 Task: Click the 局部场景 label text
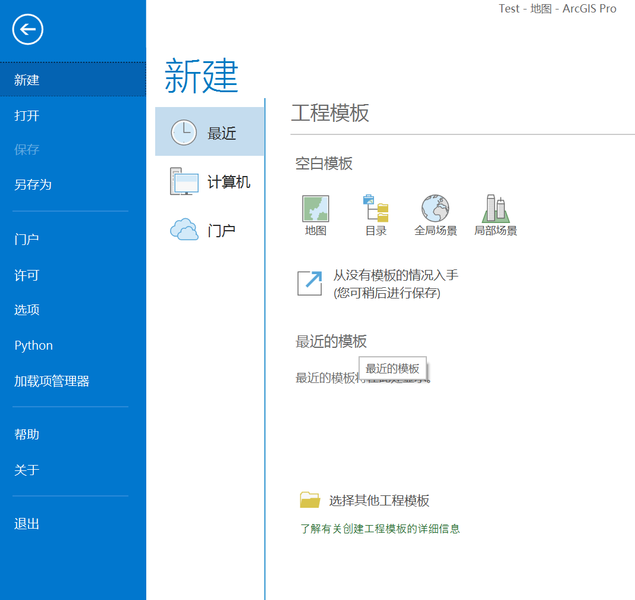point(496,231)
